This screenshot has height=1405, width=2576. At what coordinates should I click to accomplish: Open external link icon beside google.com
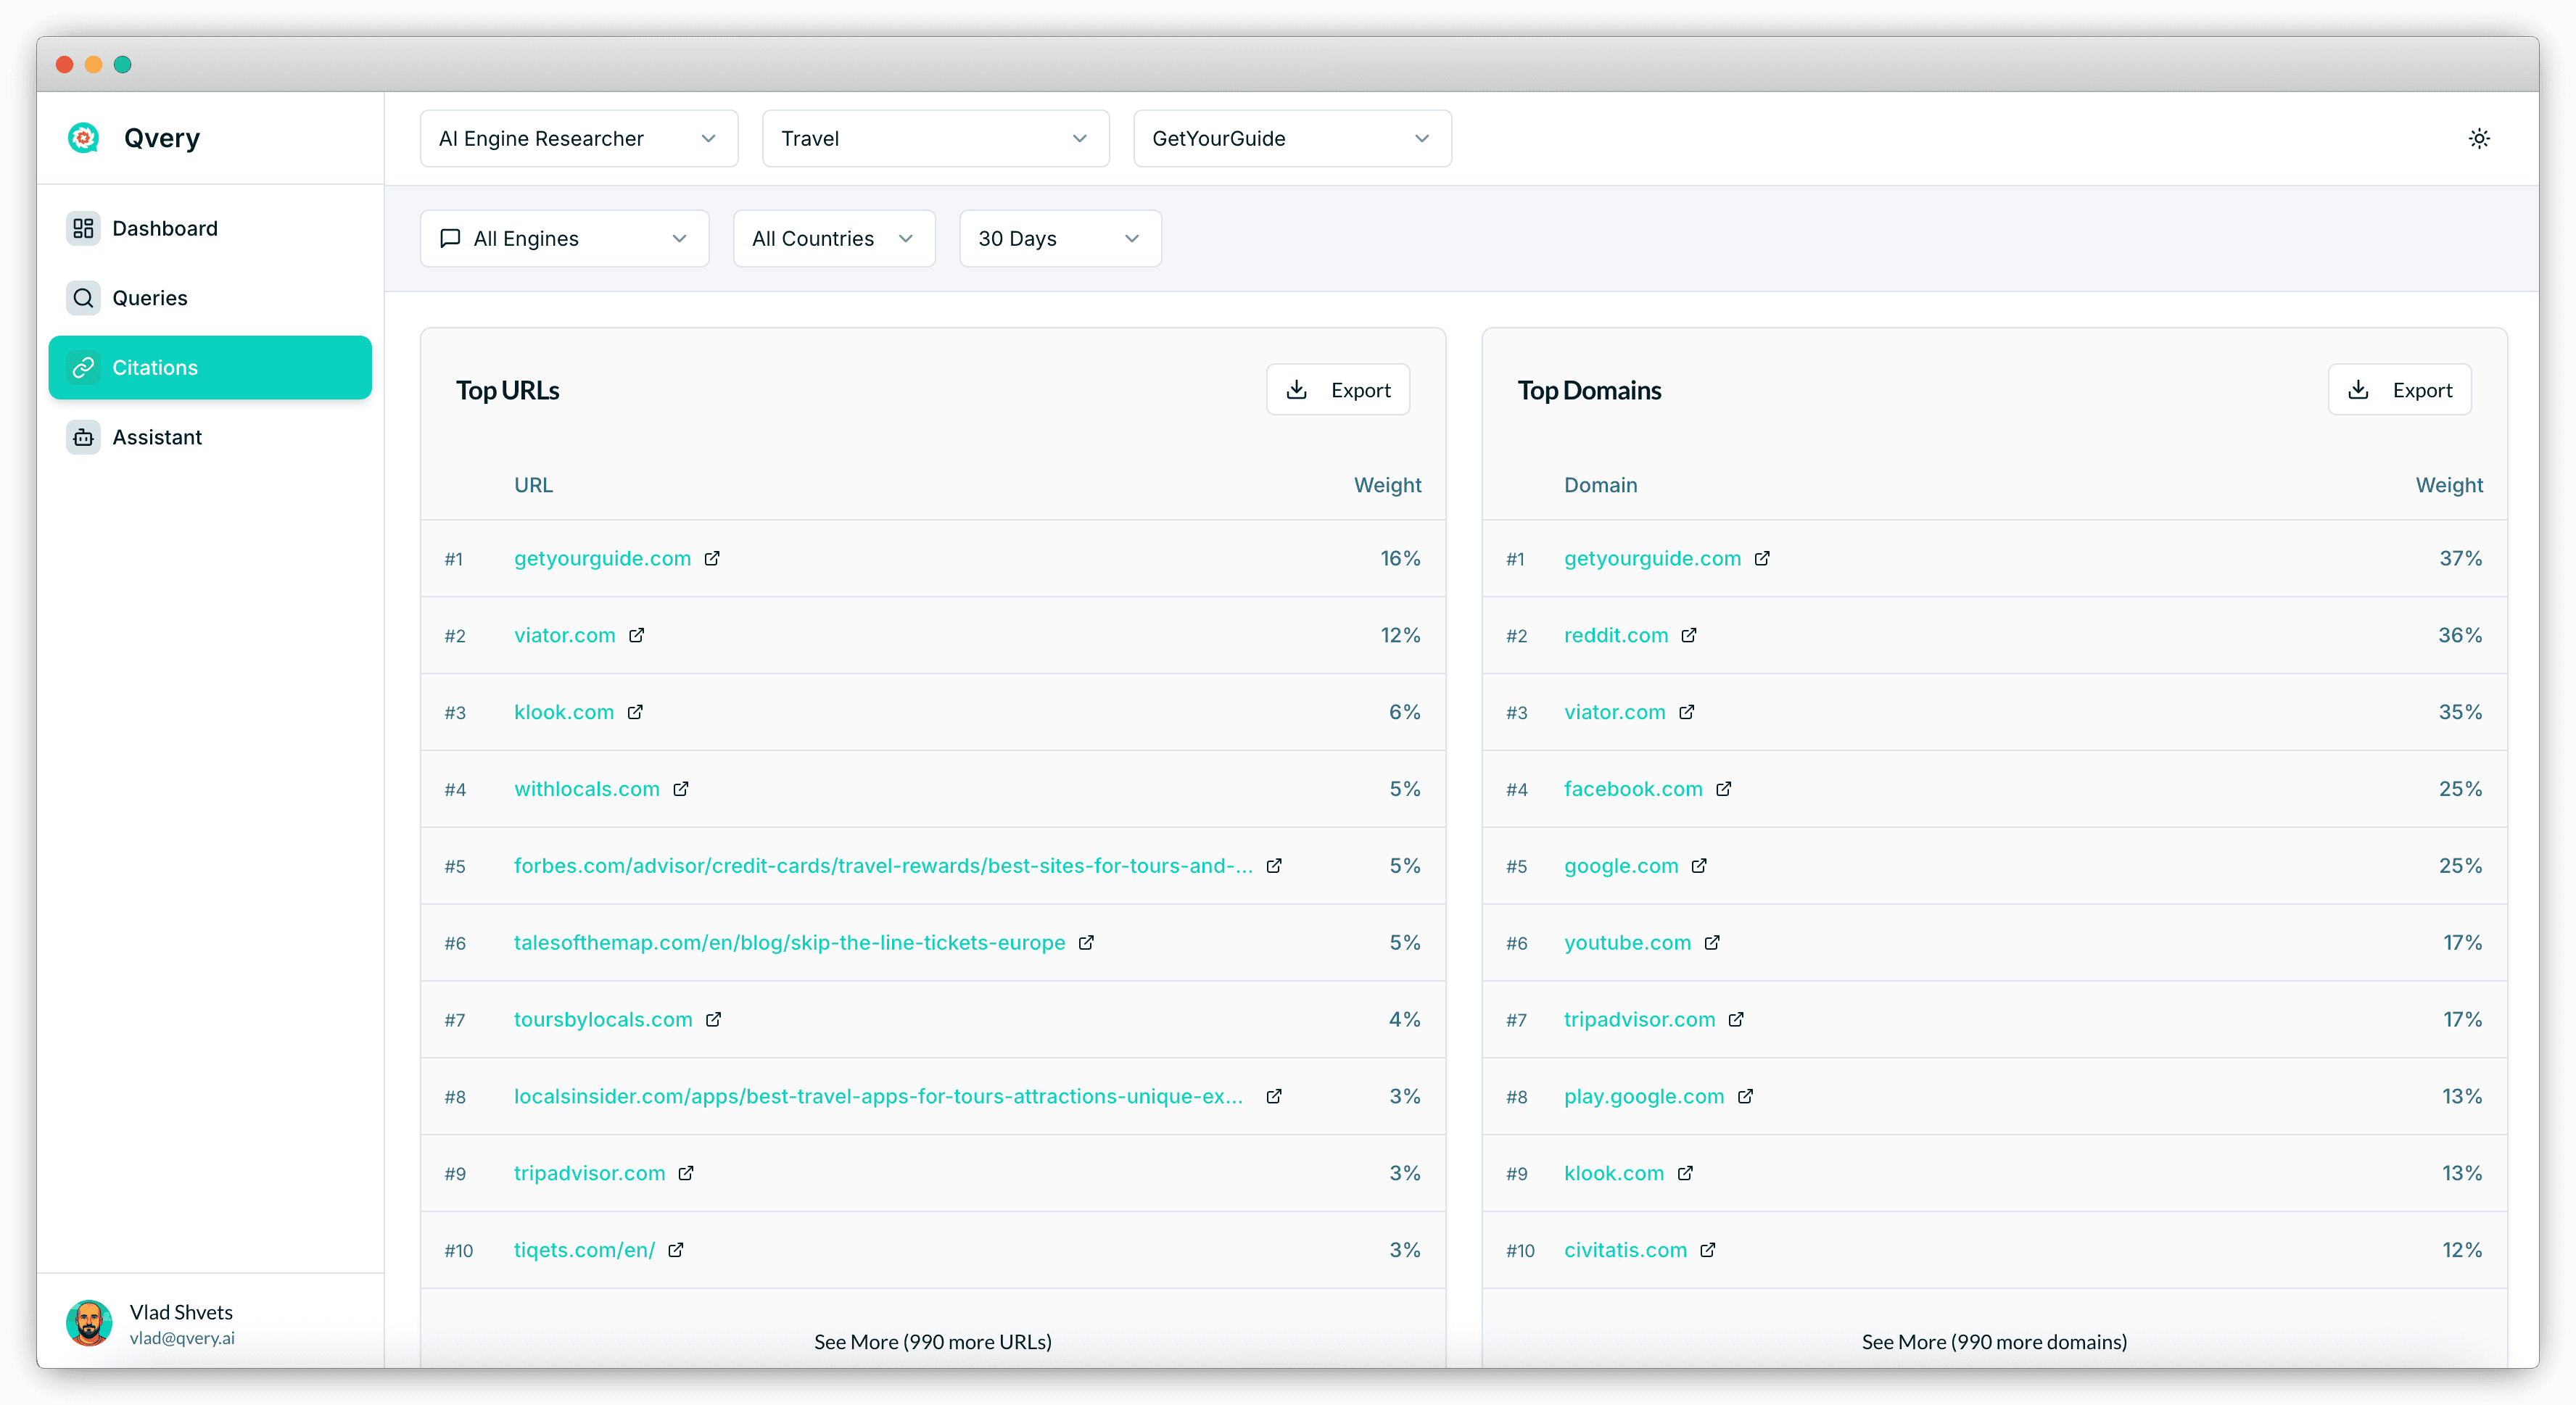[1700, 866]
